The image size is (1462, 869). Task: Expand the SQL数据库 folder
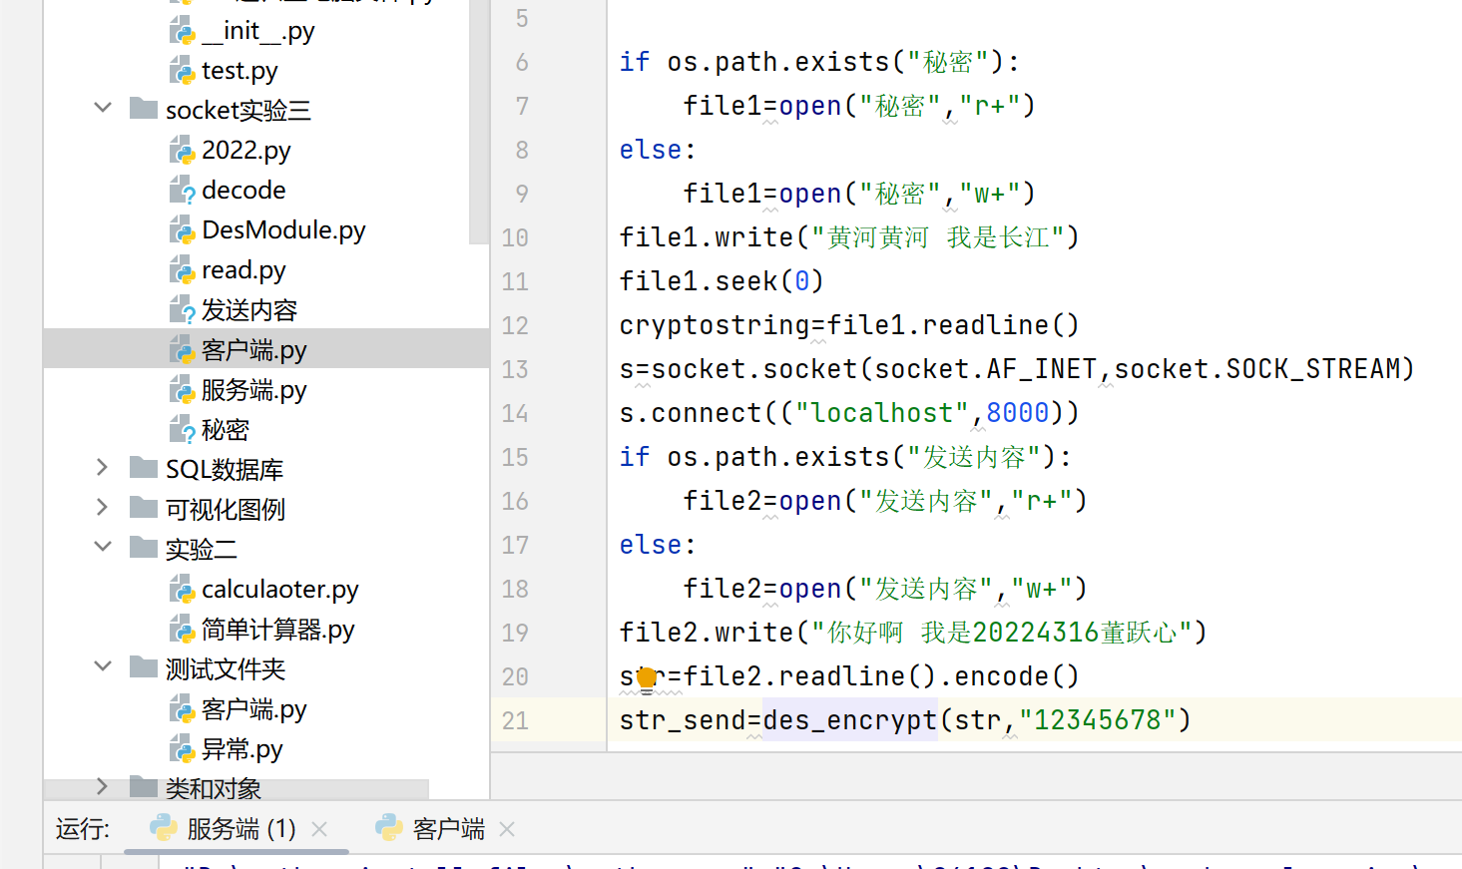coord(103,467)
